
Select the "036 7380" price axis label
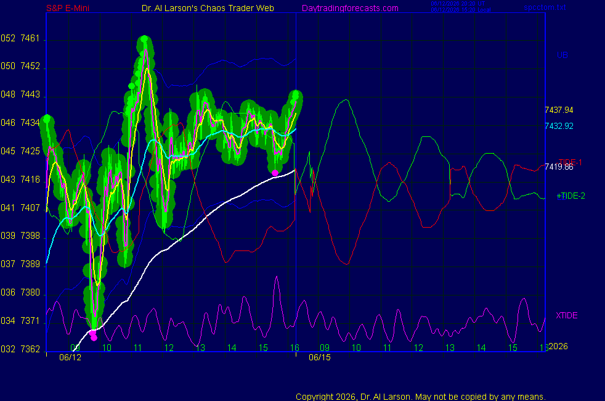point(20,292)
